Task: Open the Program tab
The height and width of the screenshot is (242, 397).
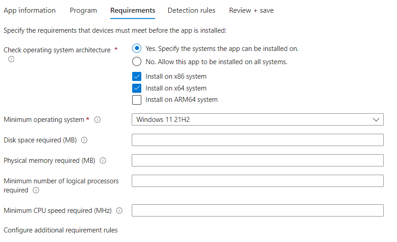Action: coord(83,10)
